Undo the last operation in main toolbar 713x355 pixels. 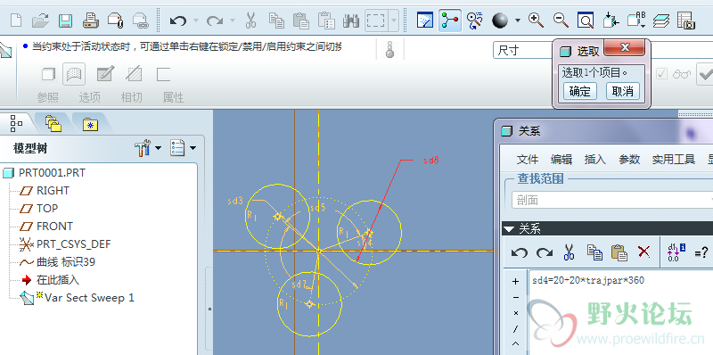click(177, 21)
